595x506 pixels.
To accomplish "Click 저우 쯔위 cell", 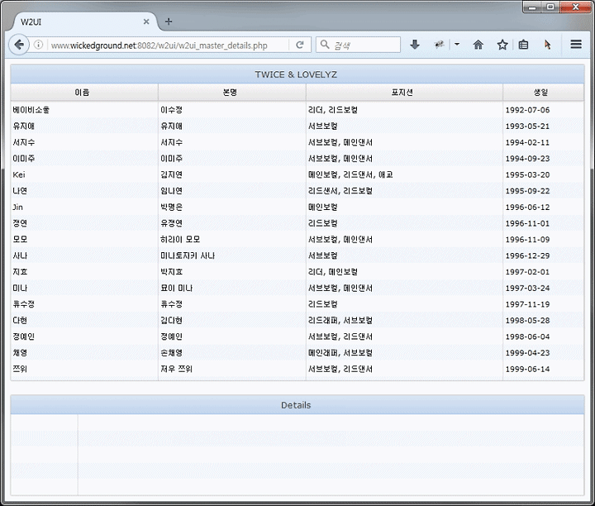I will click(232, 369).
